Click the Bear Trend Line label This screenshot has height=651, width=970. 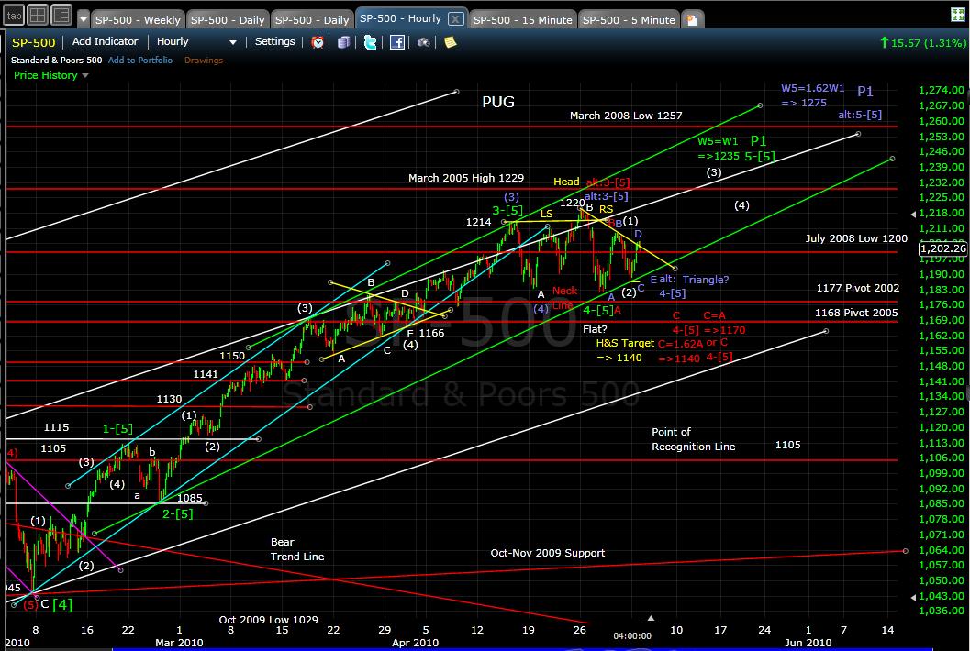(297, 549)
